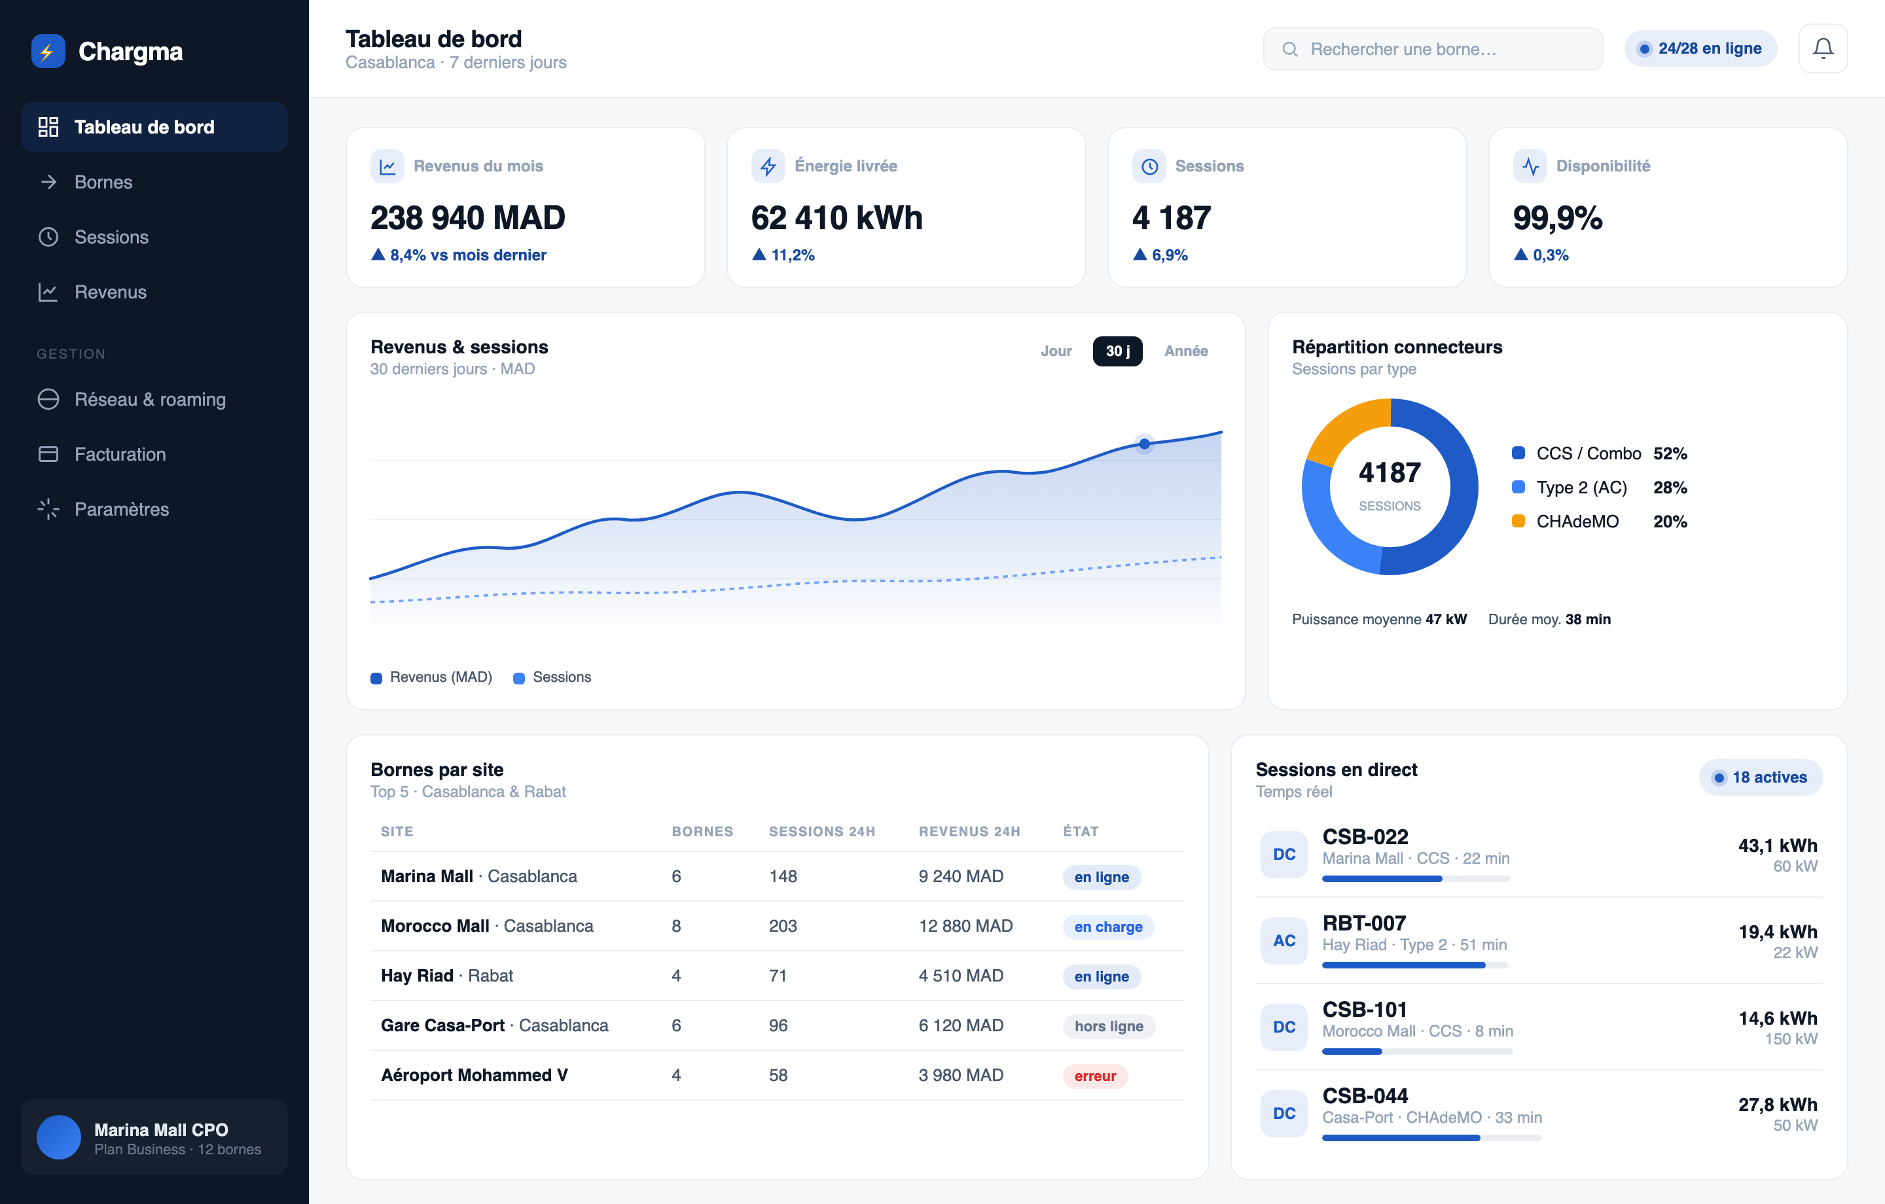The width and height of the screenshot is (1885, 1204).
Task: Select the 30 j chart range
Action: pyautogui.click(x=1117, y=351)
